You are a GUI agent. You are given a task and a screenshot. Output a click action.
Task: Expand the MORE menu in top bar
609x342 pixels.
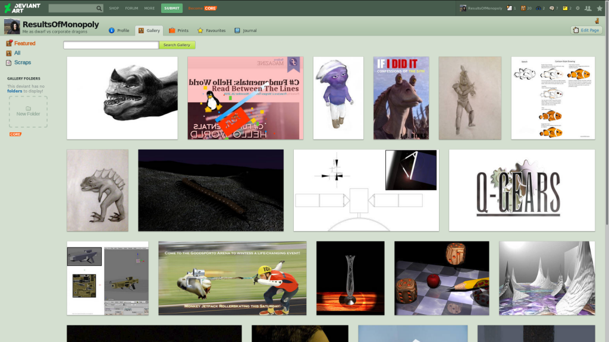(149, 8)
